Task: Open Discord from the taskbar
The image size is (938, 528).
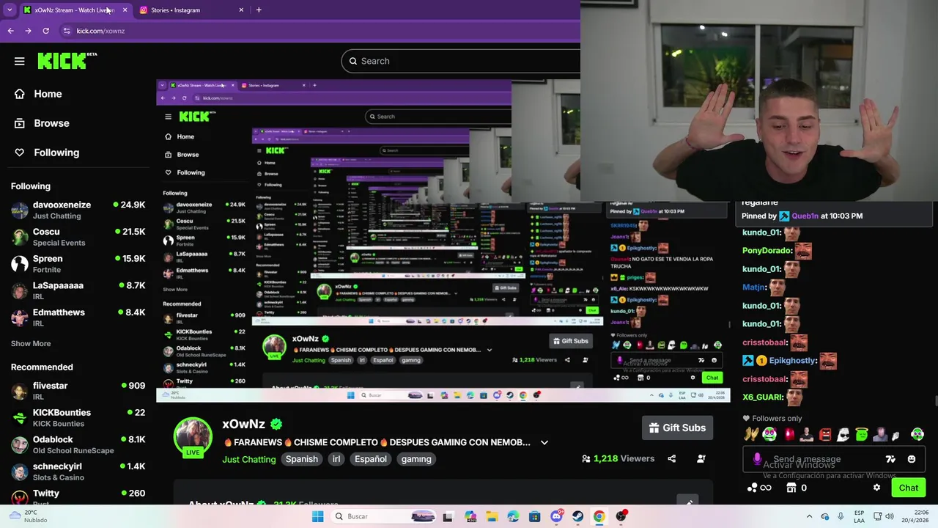Action: pyautogui.click(x=556, y=516)
